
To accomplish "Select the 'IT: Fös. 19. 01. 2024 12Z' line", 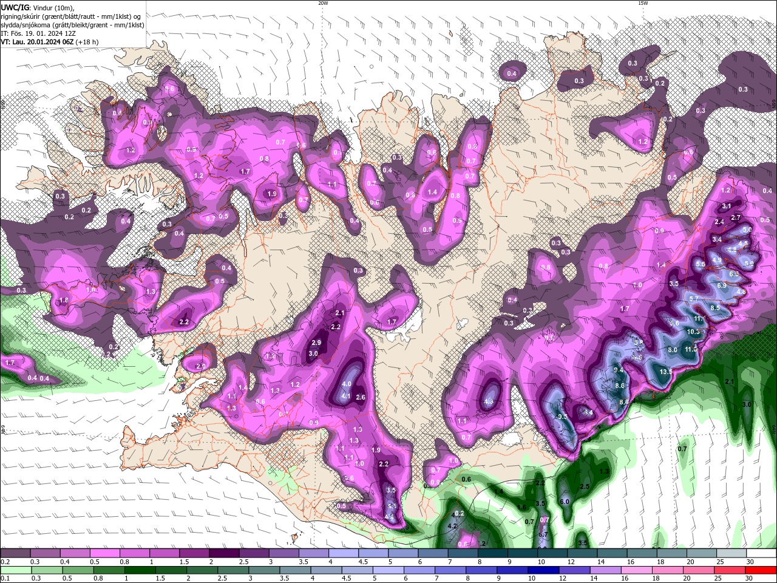I will click(x=38, y=33).
